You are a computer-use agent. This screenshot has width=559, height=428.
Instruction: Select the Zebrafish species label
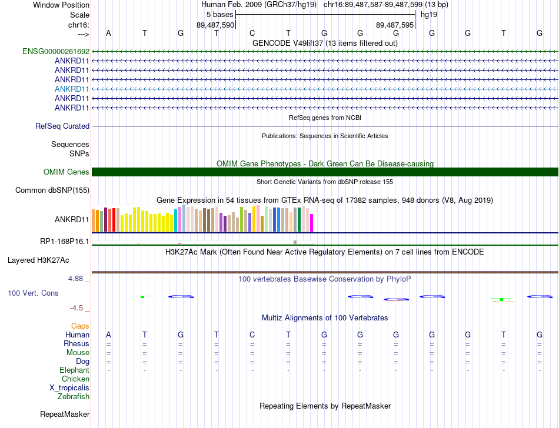tap(74, 396)
